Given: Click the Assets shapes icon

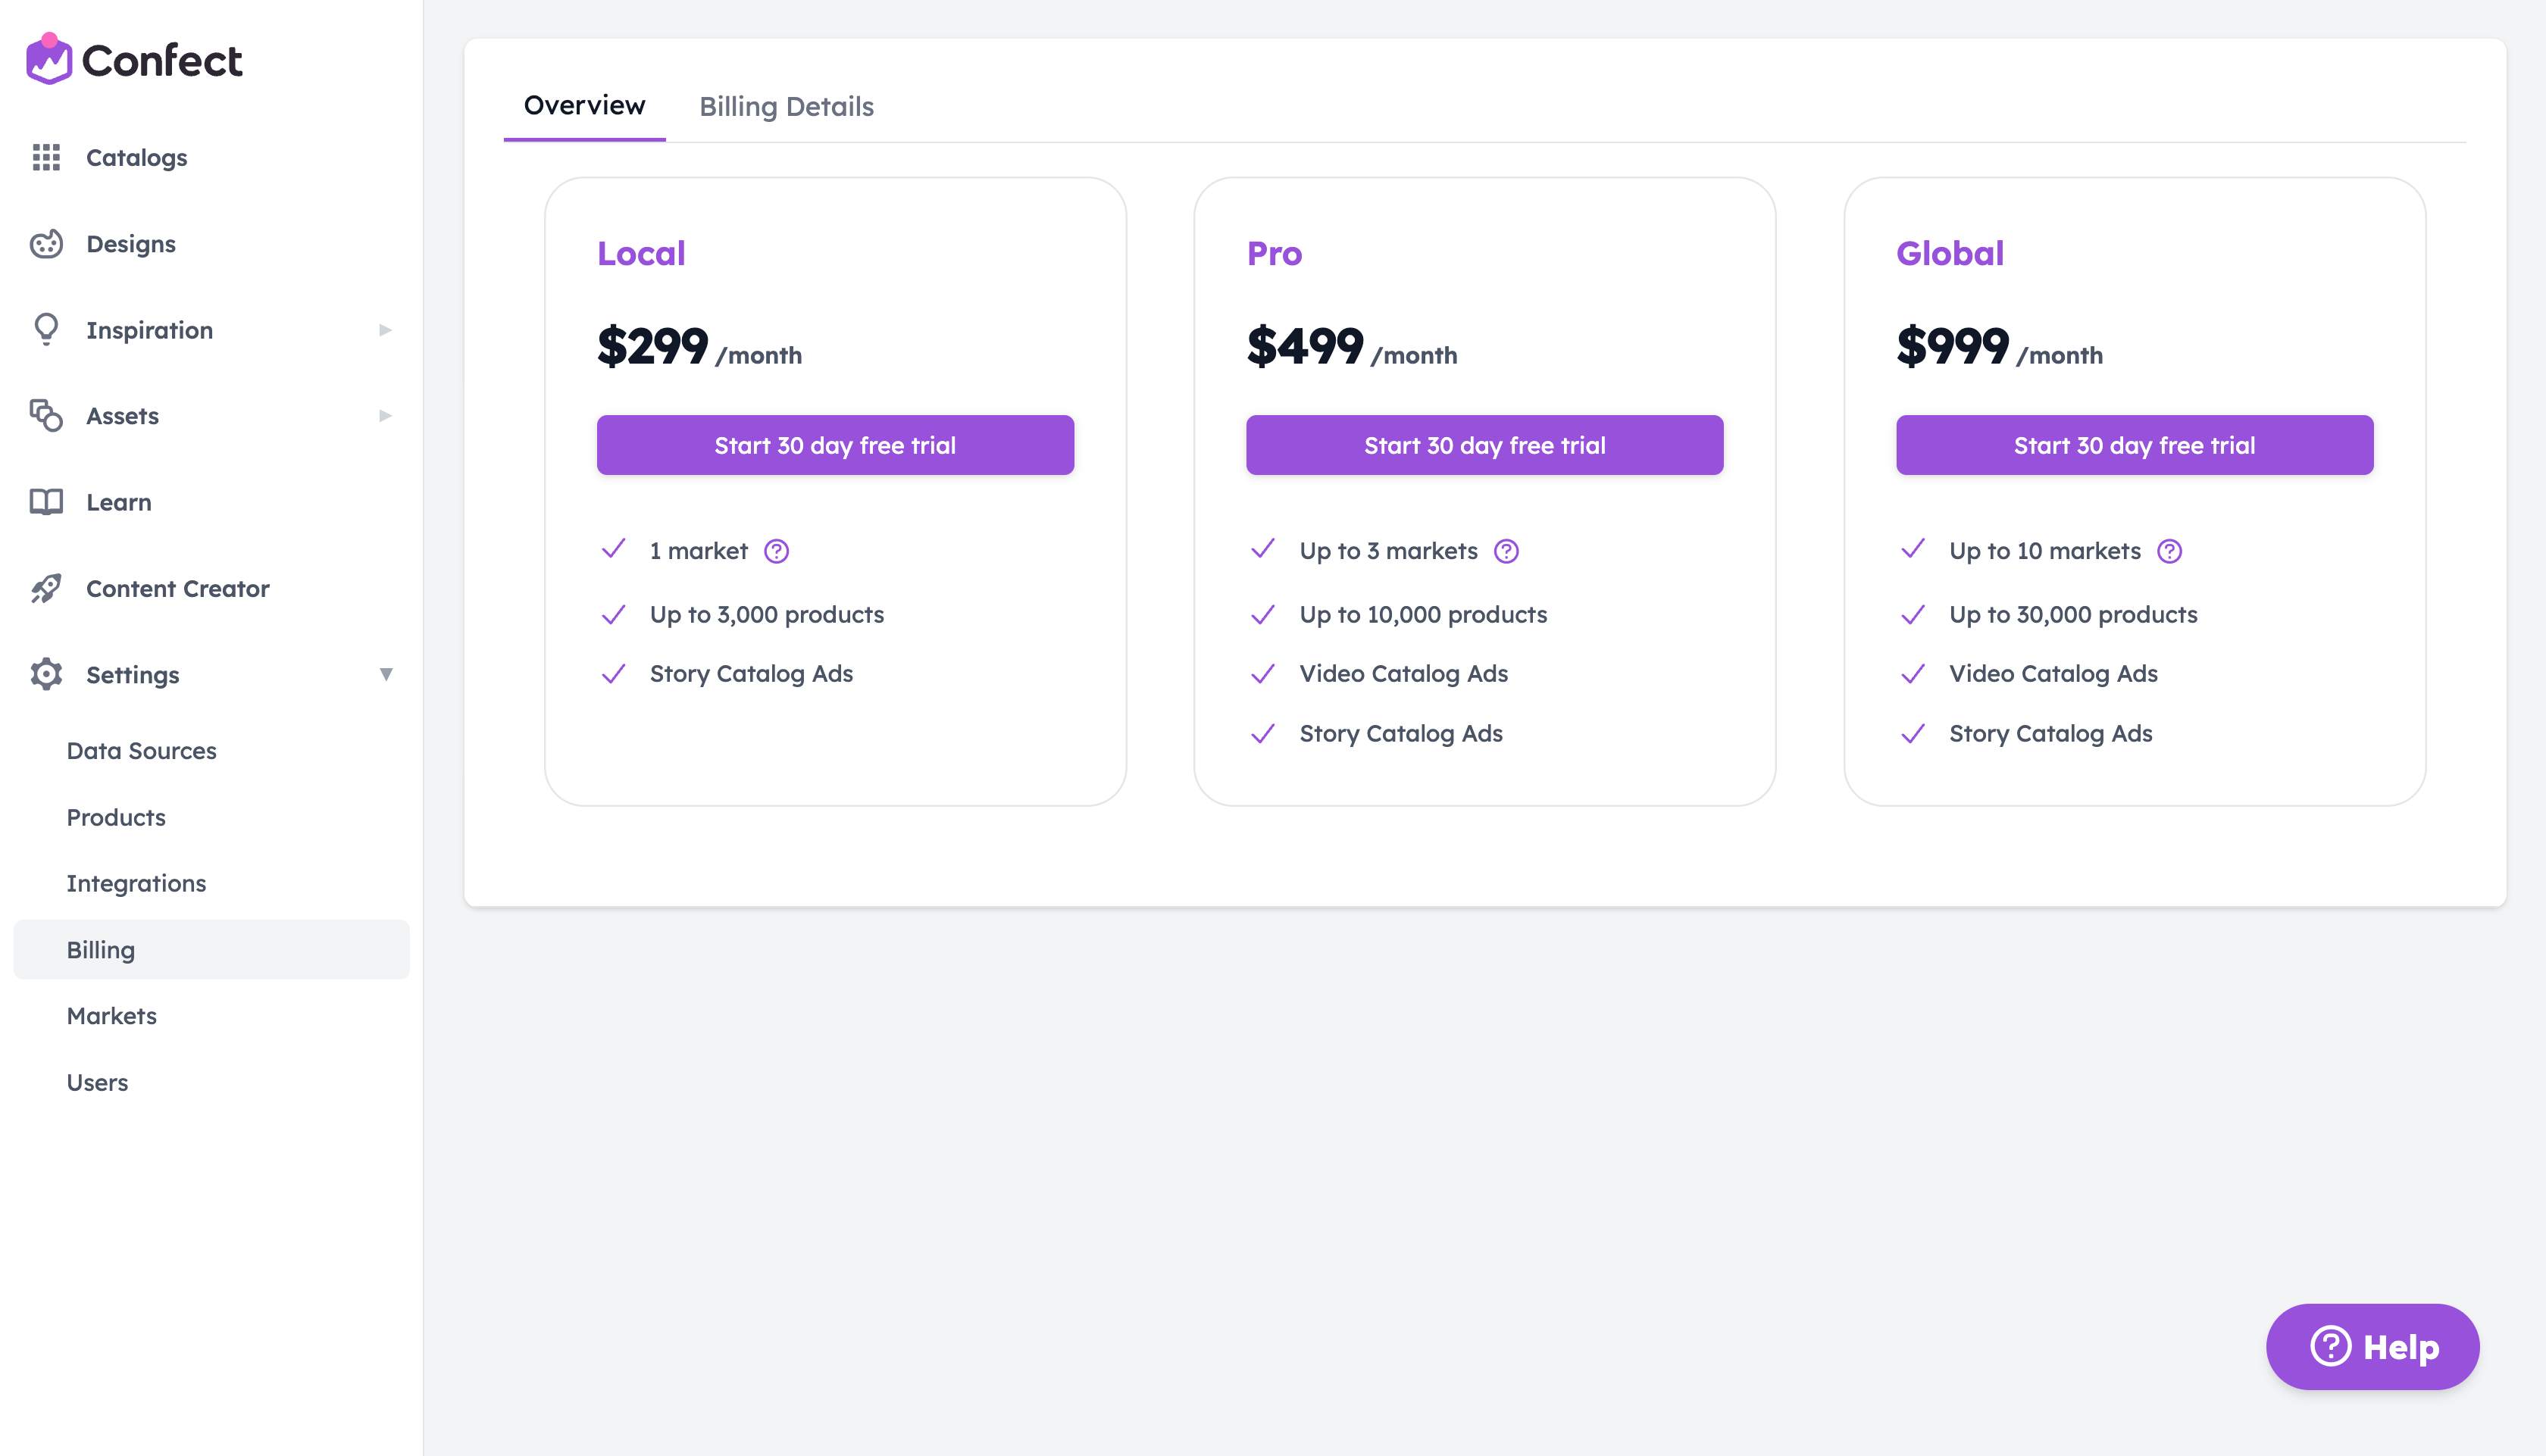Looking at the screenshot, I should click(x=46, y=415).
